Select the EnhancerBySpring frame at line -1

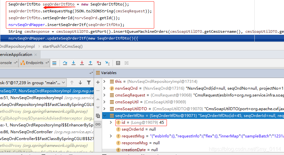coord(47,125)
